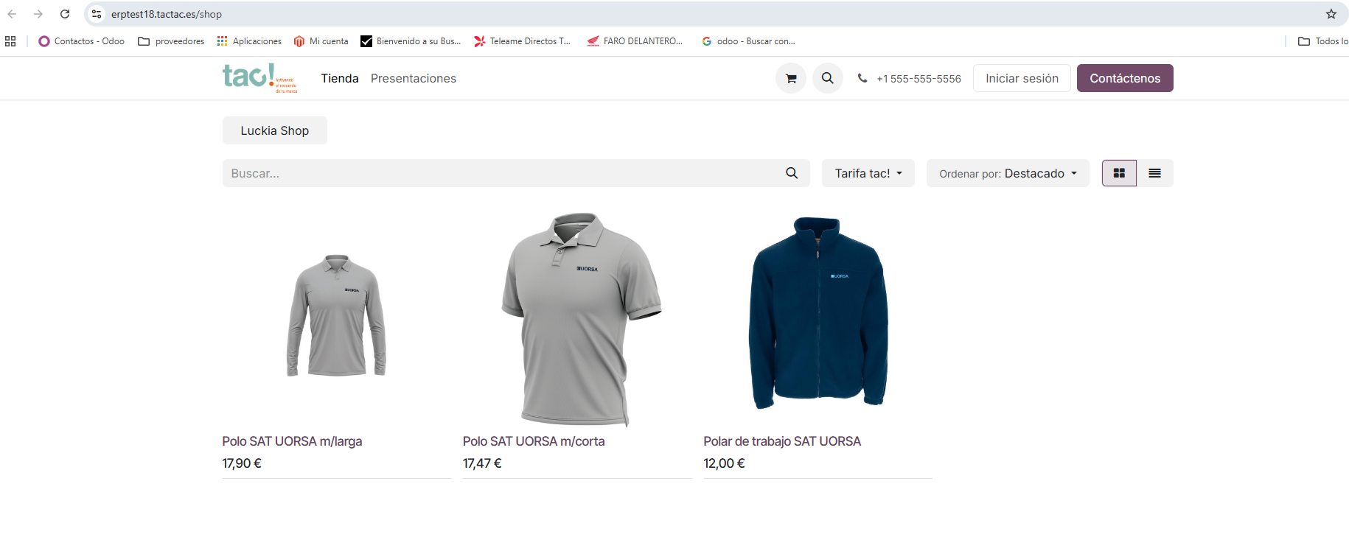The height and width of the screenshot is (537, 1349).
Task: Open Polo SAT UORSA m/corta product link
Action: pos(533,441)
